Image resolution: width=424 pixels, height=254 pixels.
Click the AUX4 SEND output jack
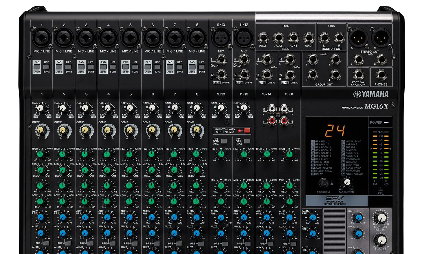click(x=309, y=38)
